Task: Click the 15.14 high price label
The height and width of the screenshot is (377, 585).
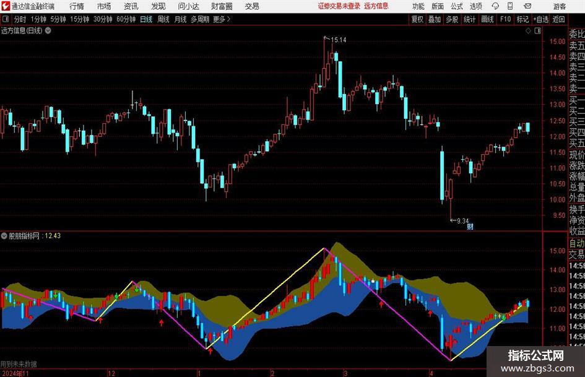Action: click(x=339, y=40)
